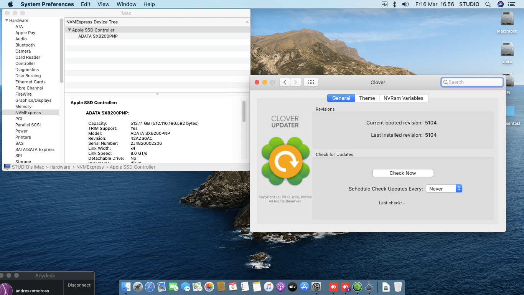Open App Store from the Dock
This screenshot has height=295, width=524.
point(304,287)
